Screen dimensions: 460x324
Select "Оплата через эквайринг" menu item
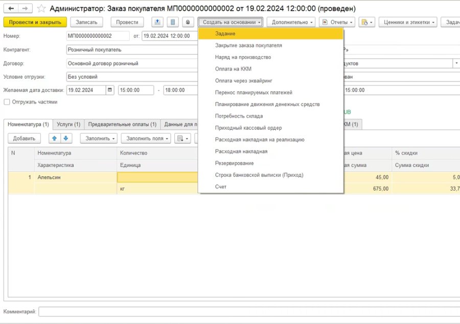click(271, 81)
